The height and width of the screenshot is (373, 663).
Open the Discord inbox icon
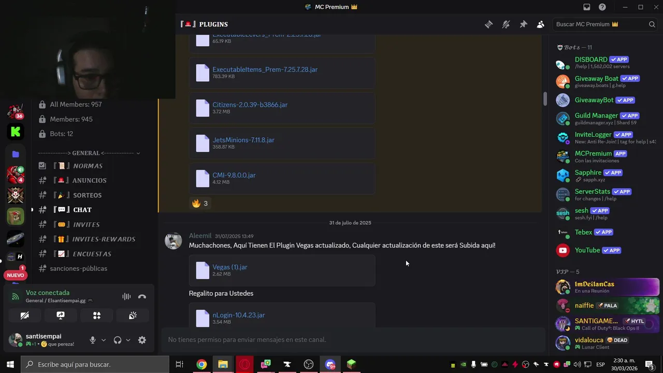pyautogui.click(x=587, y=7)
